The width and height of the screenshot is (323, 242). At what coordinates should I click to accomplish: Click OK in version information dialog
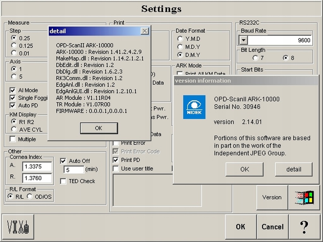[x=244, y=169]
